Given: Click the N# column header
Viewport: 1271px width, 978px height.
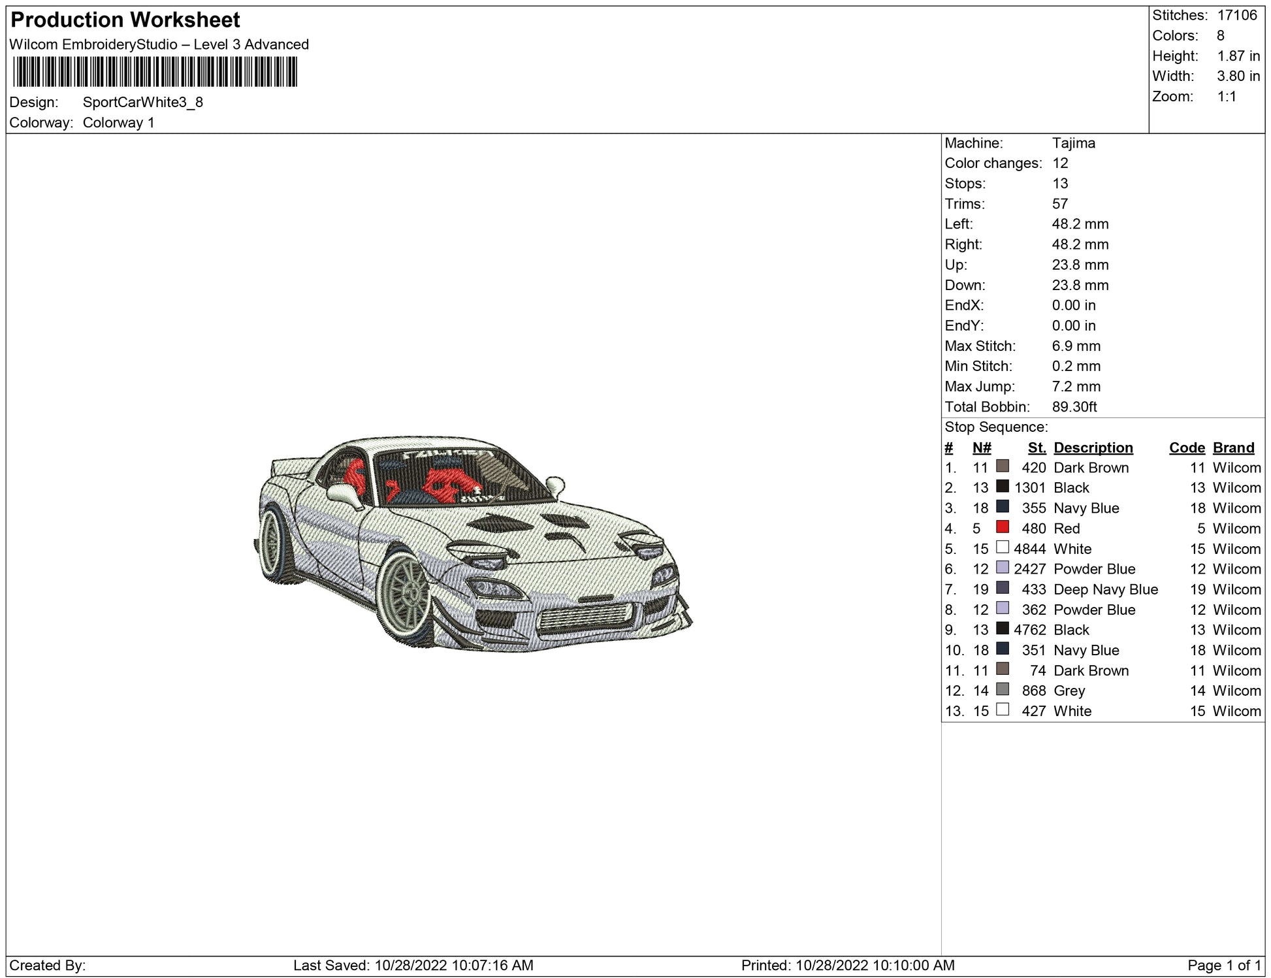Looking at the screenshot, I should [981, 448].
